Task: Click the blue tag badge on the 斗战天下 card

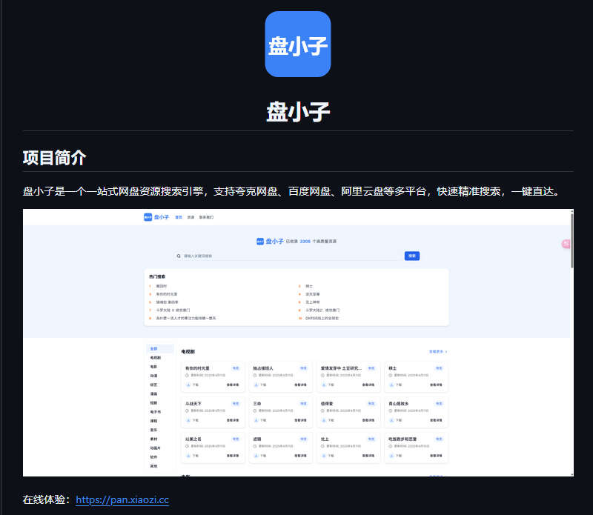Action: tap(236, 403)
